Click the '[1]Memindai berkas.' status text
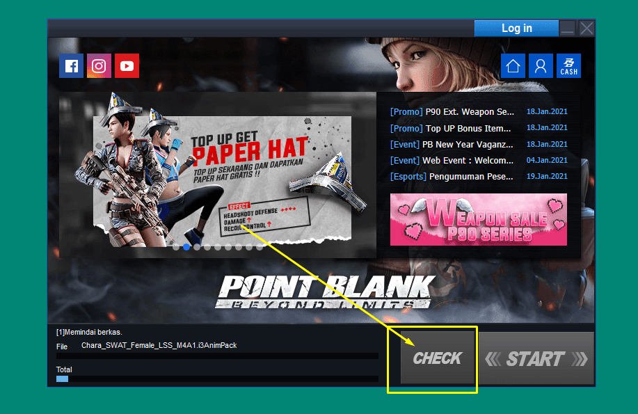Image resolution: width=638 pixels, height=414 pixels. coord(89,332)
